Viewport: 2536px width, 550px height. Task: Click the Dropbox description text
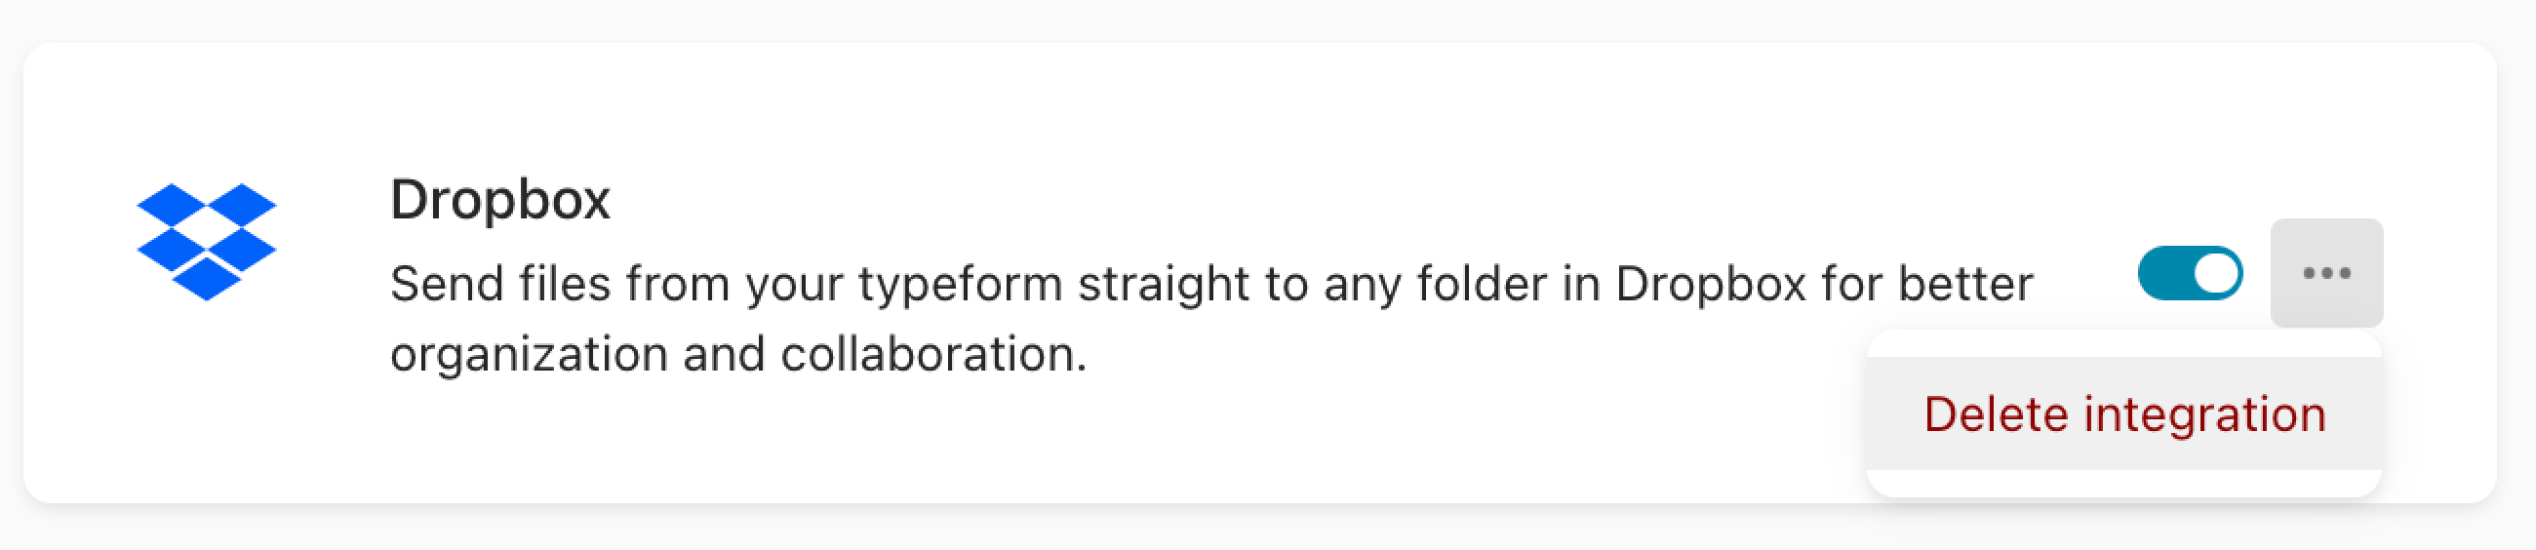click(x=1210, y=319)
